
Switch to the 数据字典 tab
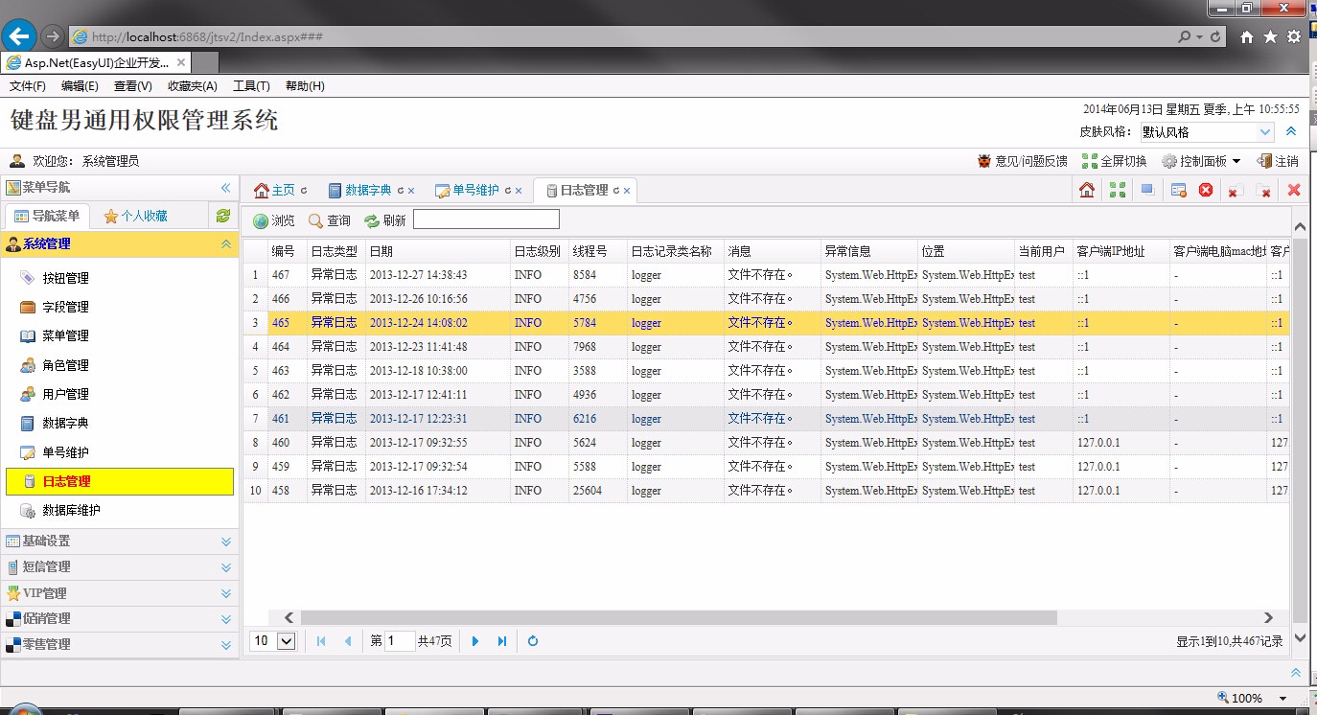click(369, 190)
